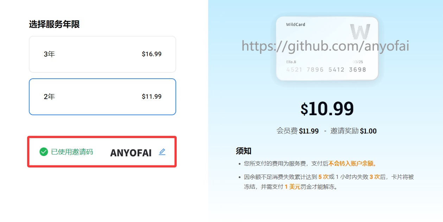
Task: Click the green checkmark invitation icon
Action: pos(44,152)
